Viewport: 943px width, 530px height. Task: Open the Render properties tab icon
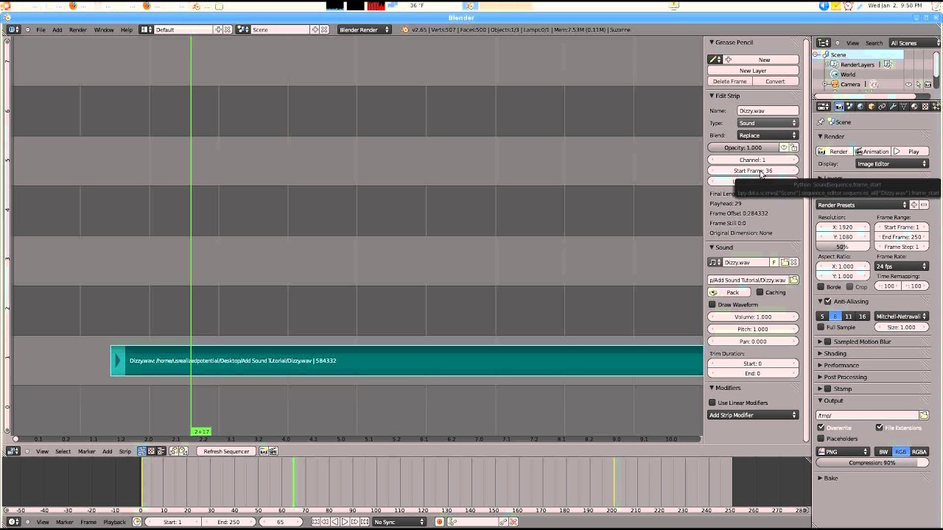[839, 106]
